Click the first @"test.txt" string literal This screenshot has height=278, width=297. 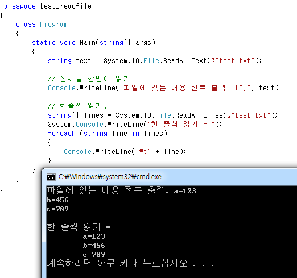(x=233, y=61)
